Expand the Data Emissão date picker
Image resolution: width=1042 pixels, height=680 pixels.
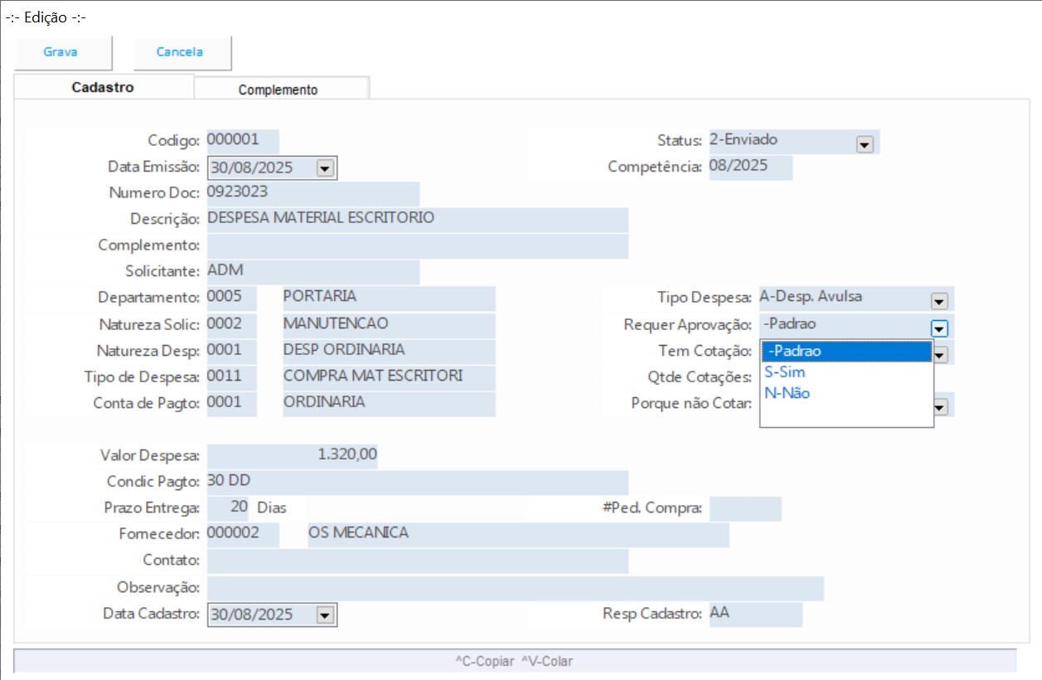pos(324,168)
